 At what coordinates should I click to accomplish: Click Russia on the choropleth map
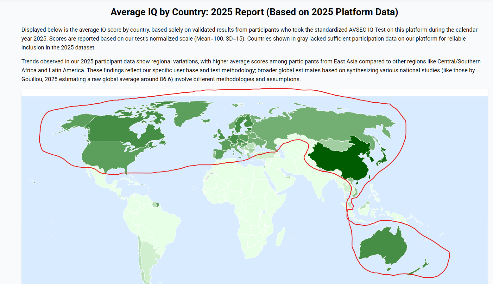pos(317,124)
